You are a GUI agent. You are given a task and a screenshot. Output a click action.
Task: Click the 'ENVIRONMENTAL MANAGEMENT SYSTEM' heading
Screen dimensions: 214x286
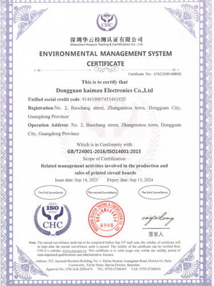tap(106, 54)
